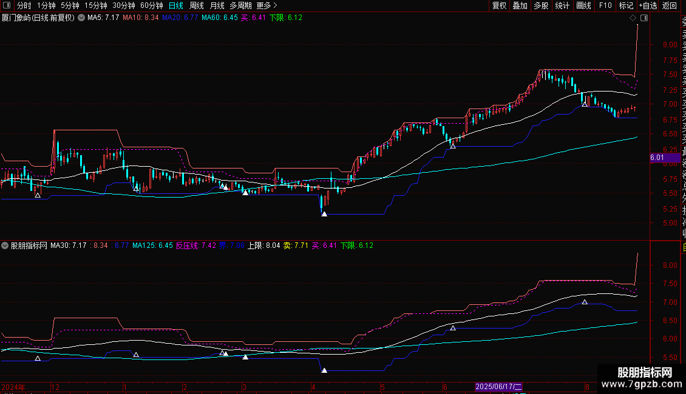Image resolution: width=686 pixels, height=394 pixels.
Task: Click the sub-chart 下限: 6.12 label
Action: point(357,245)
